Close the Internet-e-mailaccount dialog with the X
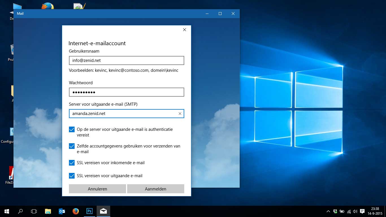 [185, 30]
